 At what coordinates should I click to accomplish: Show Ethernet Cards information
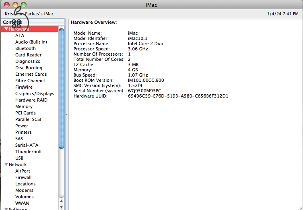tap(31, 74)
